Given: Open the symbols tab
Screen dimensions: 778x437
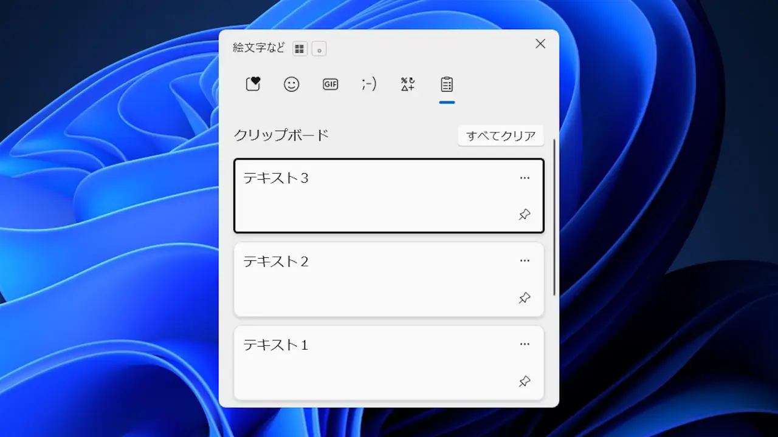Looking at the screenshot, I should pos(408,84).
